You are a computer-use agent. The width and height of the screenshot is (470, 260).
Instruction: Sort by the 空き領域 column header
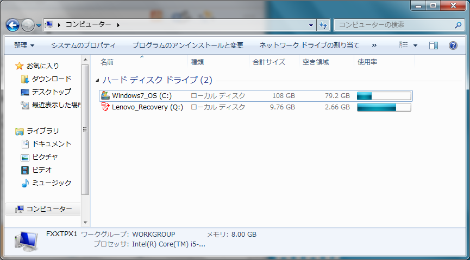316,62
